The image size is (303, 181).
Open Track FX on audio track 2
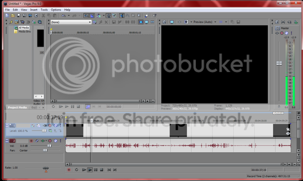(50, 141)
